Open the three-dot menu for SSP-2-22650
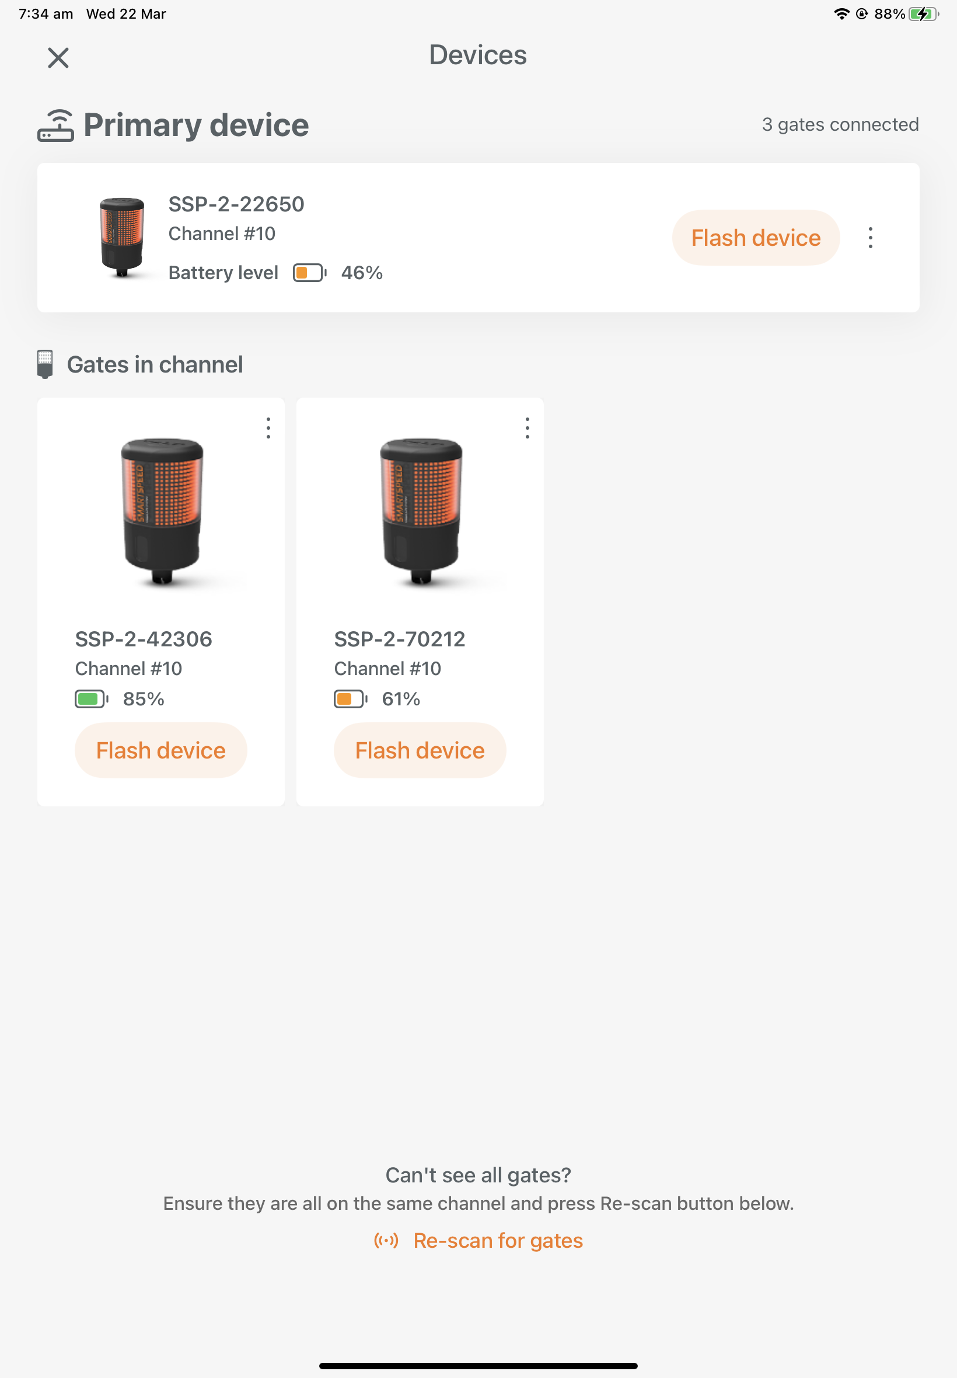The height and width of the screenshot is (1378, 957). [x=870, y=238]
